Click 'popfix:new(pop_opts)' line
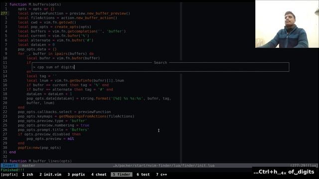This screenshot has height=179, width=319. point(39,147)
